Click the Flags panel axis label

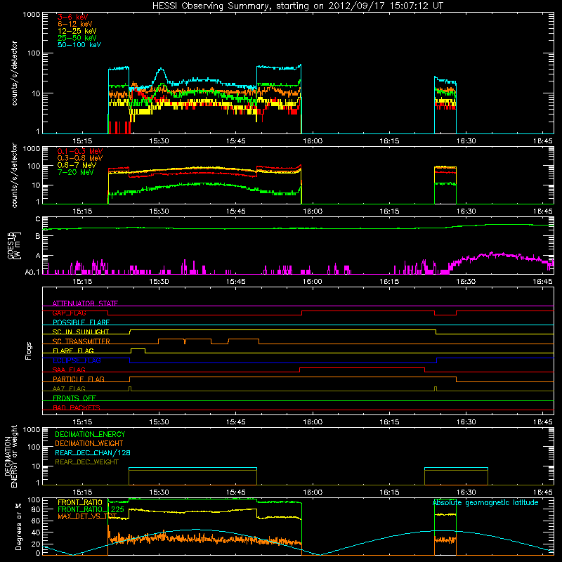click(29, 351)
